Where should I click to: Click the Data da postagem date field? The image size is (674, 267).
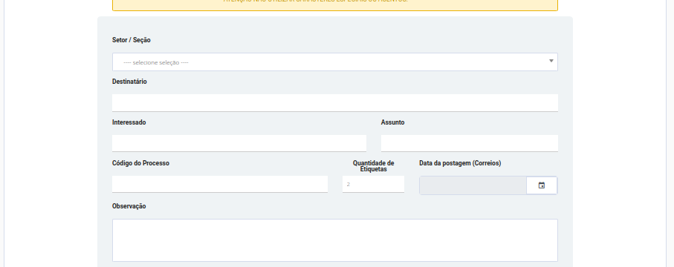[x=473, y=185]
